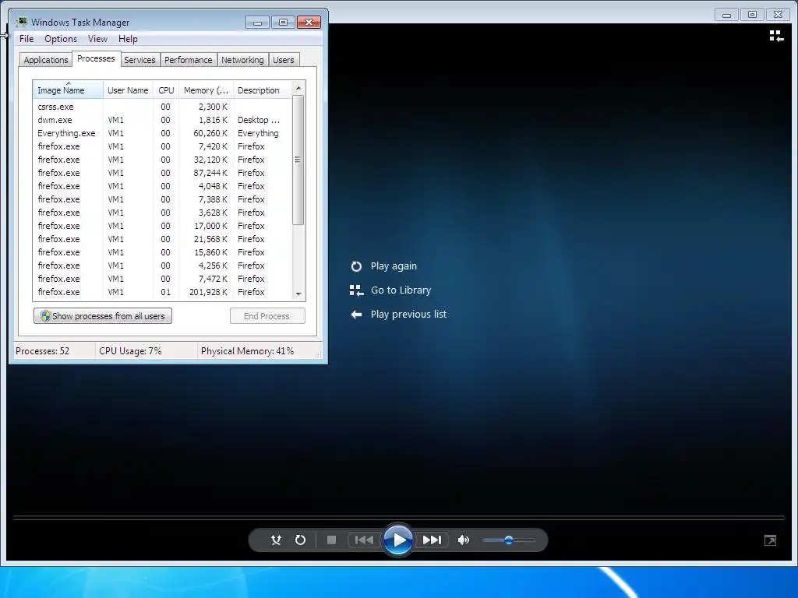The image size is (798, 598).
Task: Click the process list scrollbar thumb
Action: (298, 160)
